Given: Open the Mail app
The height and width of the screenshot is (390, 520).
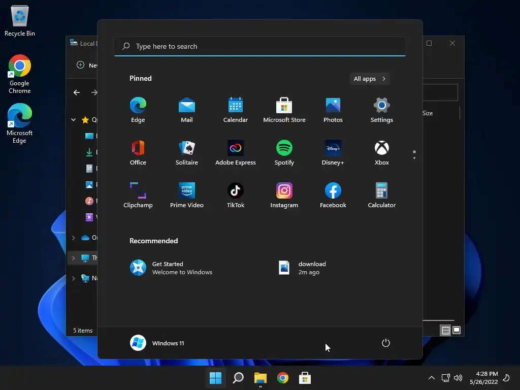Looking at the screenshot, I should (x=187, y=110).
